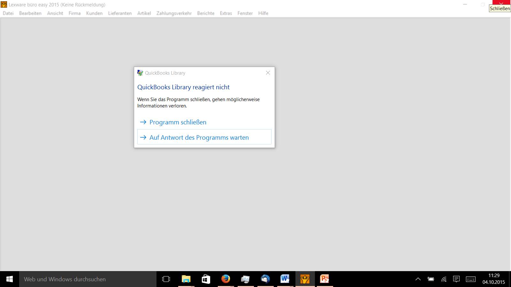Viewport: 511px width, 287px height.
Task: Launch the Windows Store from the taskbar
Action: 206,279
